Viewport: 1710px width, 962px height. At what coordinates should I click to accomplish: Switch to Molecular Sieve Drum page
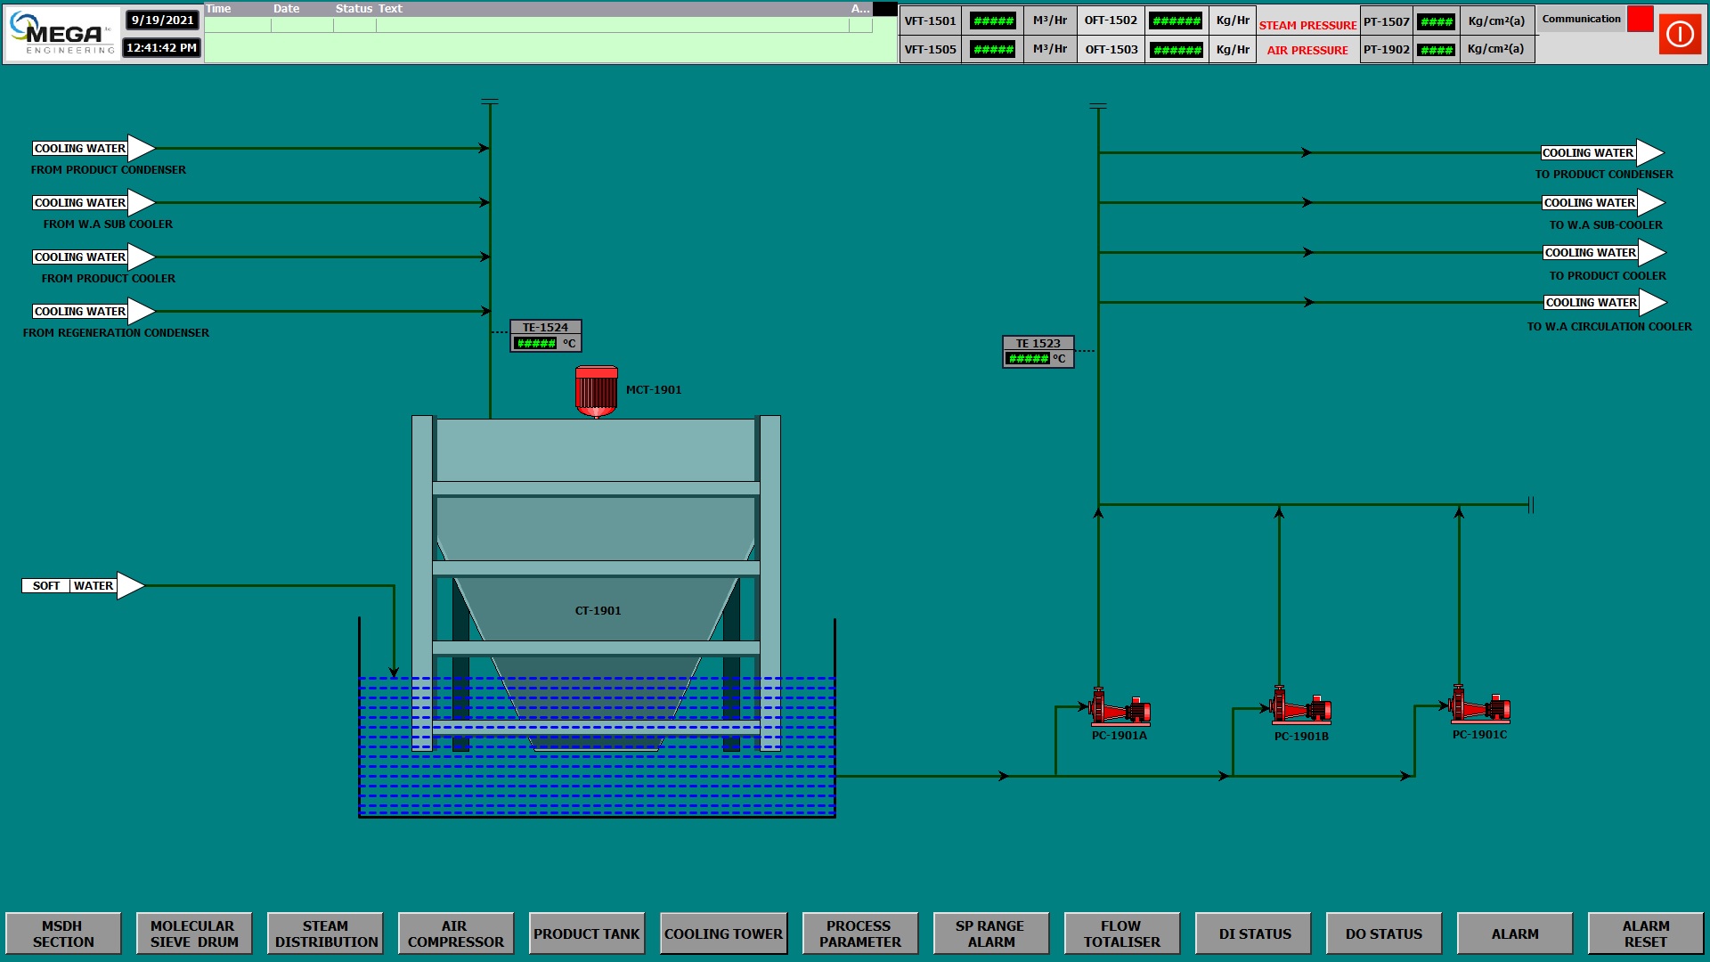[x=194, y=933]
